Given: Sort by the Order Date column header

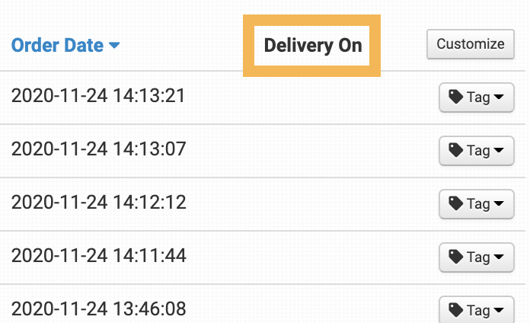Looking at the screenshot, I should pos(57,45).
